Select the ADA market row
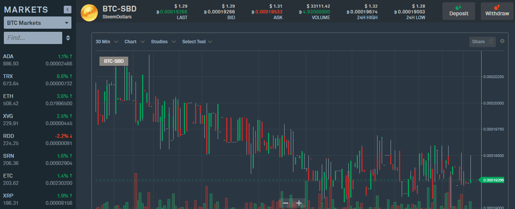The height and width of the screenshot is (209, 515). point(38,60)
